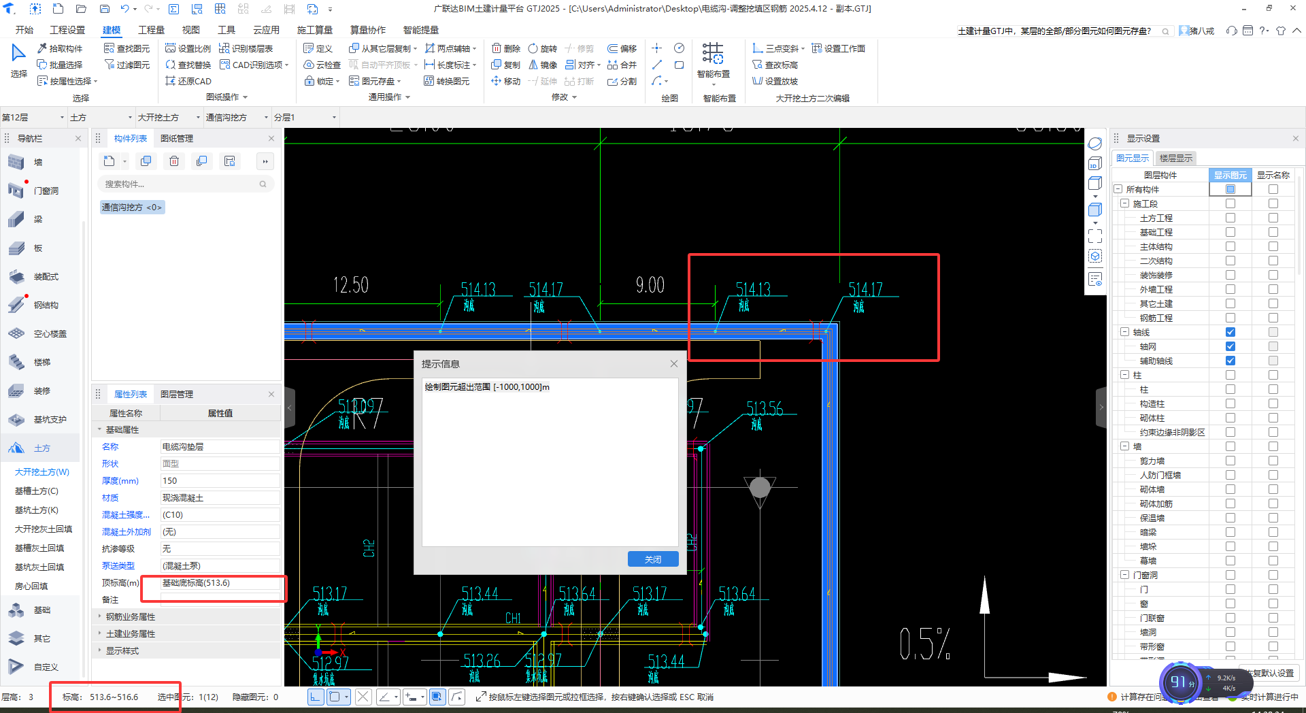Collapse 墙 tree node in display settings

1124,446
